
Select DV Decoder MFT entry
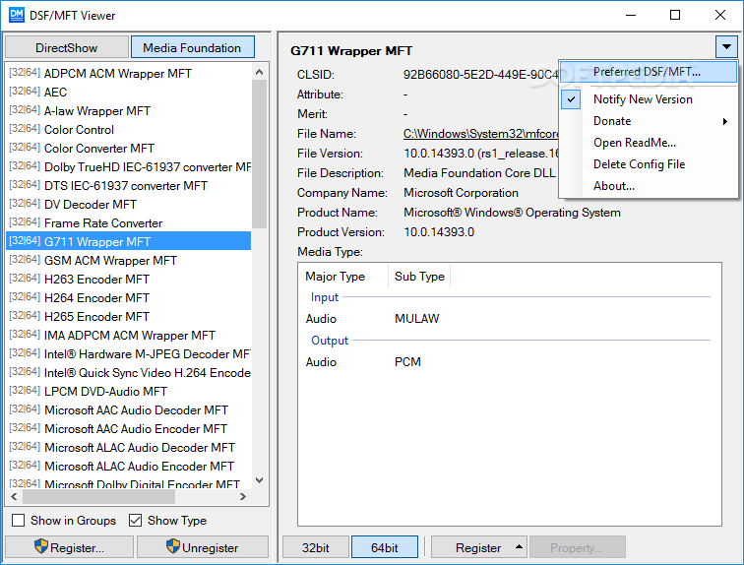point(129,205)
